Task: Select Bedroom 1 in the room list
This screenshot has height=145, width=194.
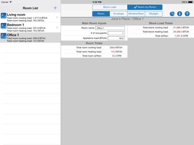Action: coord(30,27)
